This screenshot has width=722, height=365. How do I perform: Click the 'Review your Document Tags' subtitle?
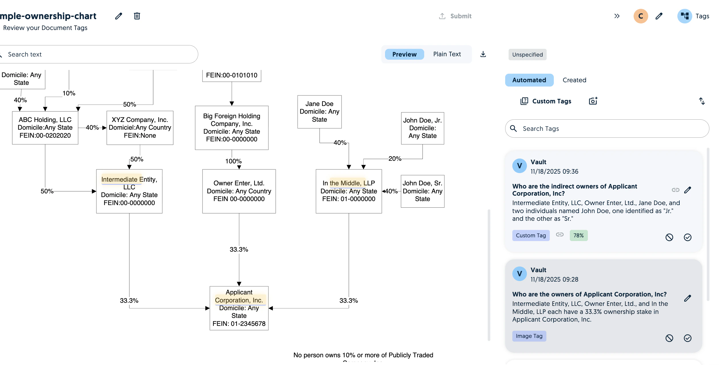pyautogui.click(x=45, y=28)
